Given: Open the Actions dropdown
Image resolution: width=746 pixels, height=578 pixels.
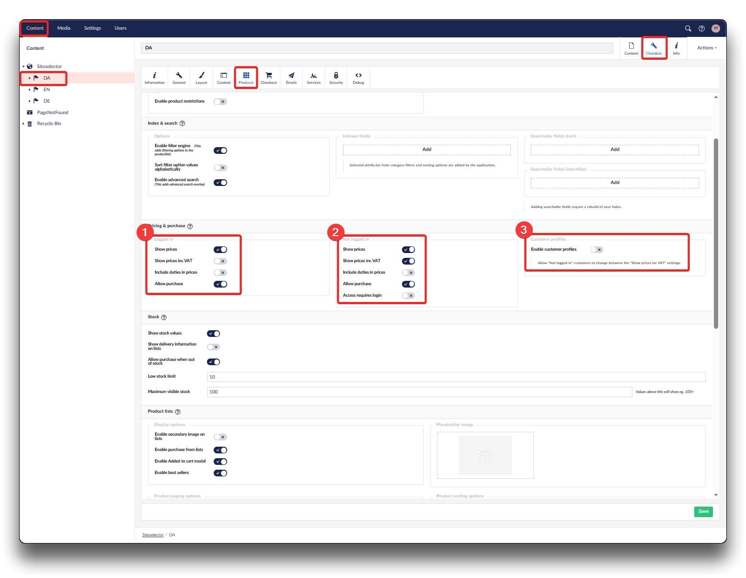Looking at the screenshot, I should [x=707, y=48].
